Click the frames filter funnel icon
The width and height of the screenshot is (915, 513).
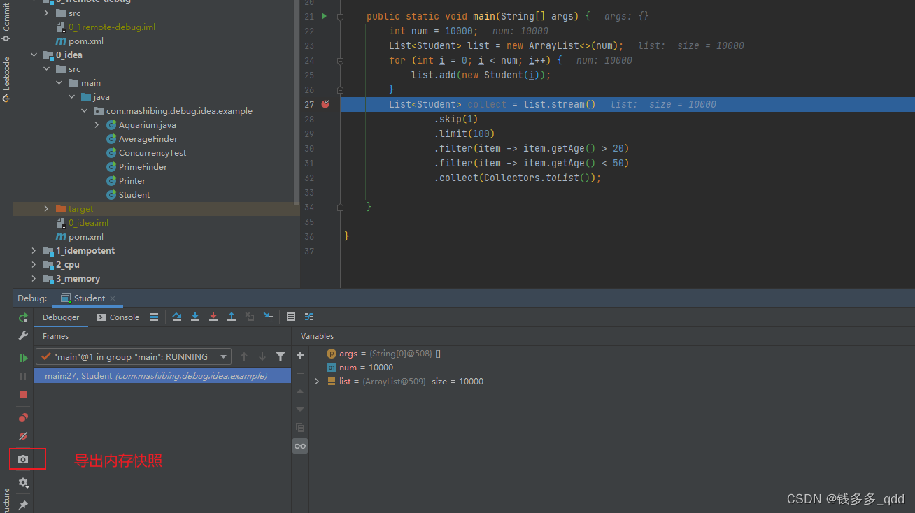[x=281, y=356]
